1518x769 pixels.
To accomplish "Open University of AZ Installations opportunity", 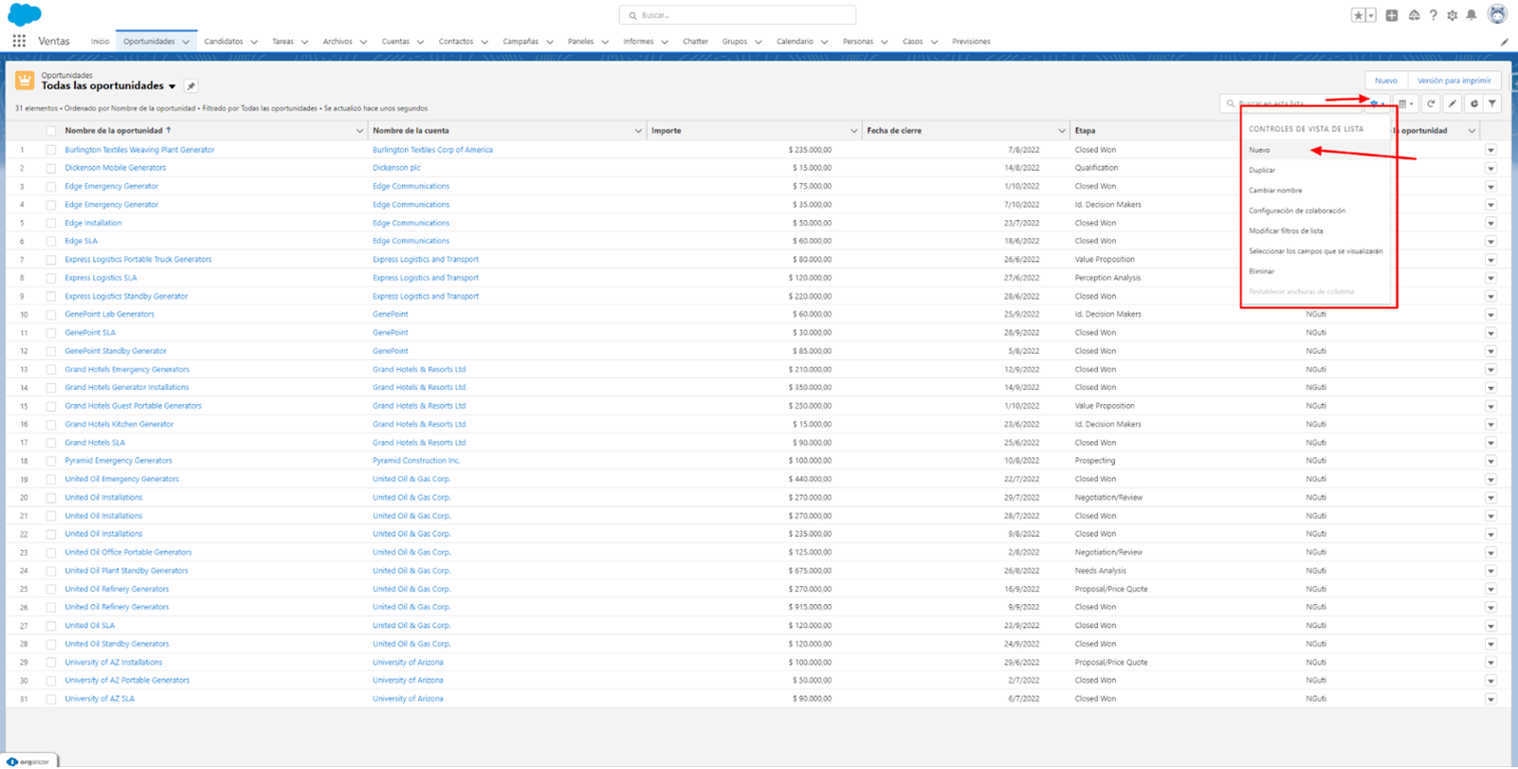I will coord(113,663).
